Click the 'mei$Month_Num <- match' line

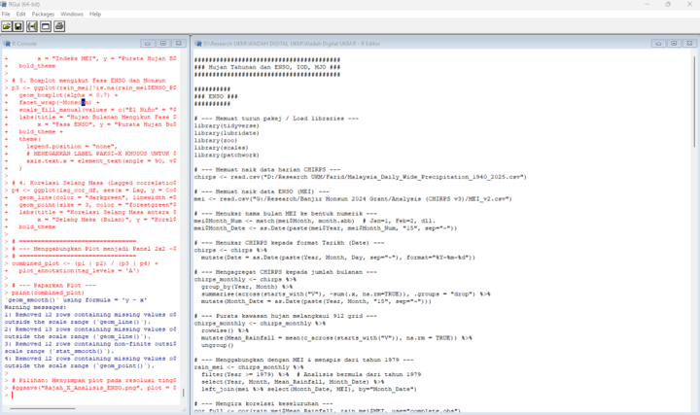(x=314, y=221)
